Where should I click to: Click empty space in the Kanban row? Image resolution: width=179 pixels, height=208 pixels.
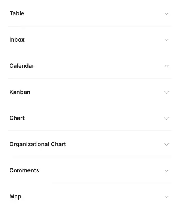pyautogui.click(x=97, y=92)
